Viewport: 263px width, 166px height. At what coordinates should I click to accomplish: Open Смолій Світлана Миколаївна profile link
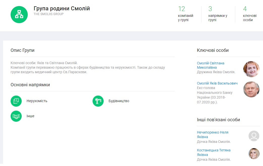210,65
